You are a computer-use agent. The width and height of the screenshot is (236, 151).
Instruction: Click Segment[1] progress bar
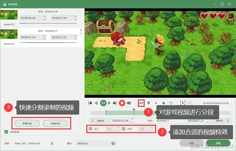[x=48, y=23]
